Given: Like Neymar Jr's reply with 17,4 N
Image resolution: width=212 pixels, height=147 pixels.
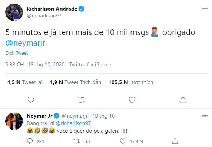Looking at the screenshot, I should (123, 141).
